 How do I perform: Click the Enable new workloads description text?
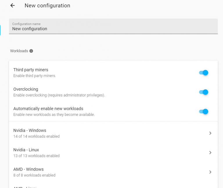pos(54,115)
